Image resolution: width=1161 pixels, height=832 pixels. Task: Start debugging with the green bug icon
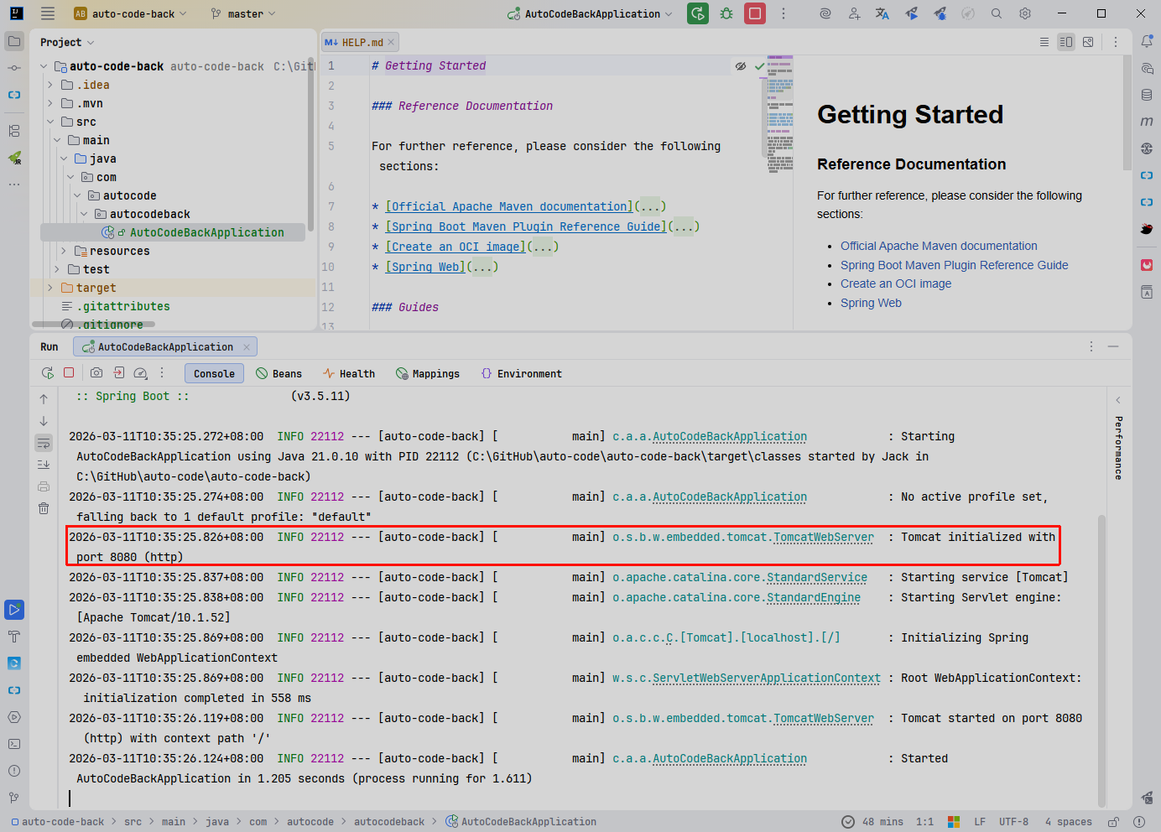726,13
